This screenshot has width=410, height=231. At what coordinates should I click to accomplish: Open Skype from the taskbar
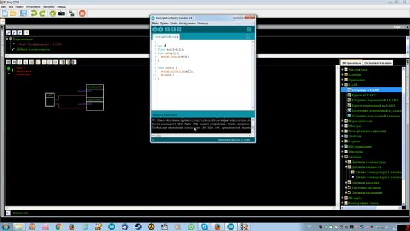(204, 227)
